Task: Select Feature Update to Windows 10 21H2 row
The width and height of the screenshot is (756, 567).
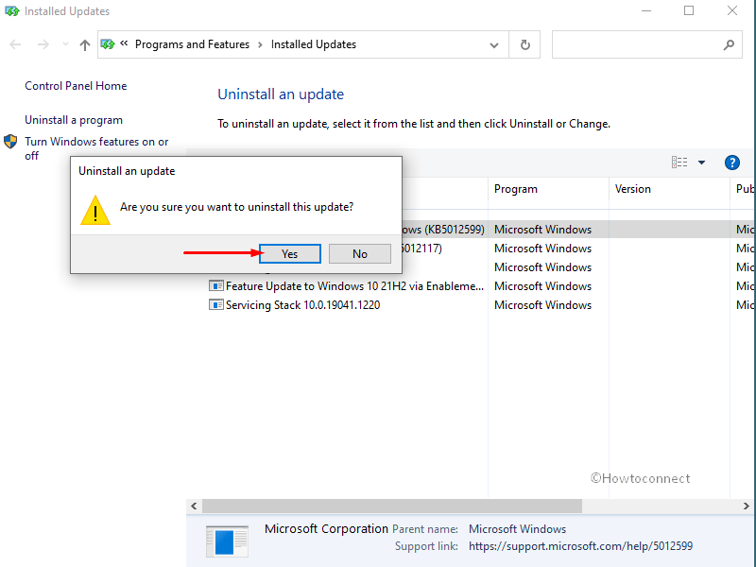Action: (x=482, y=286)
